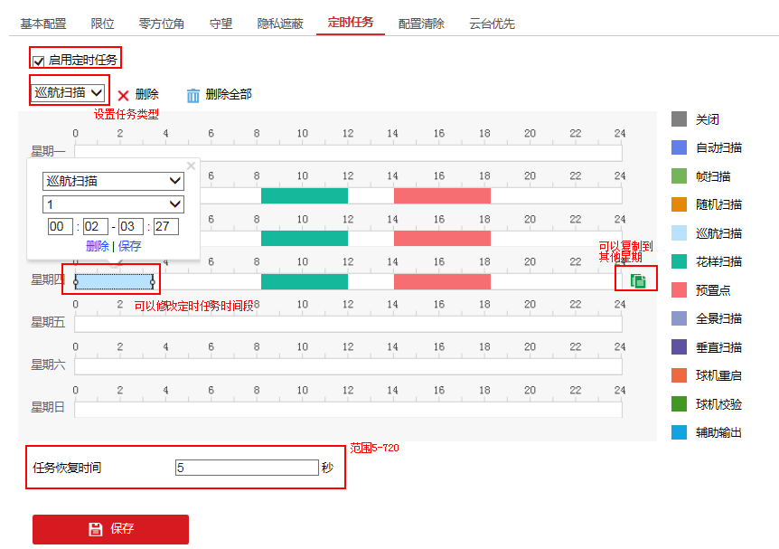Toggle the 启用定时任务 checkbox
Image resolution: width=779 pixels, height=549 pixels.
tap(38, 61)
